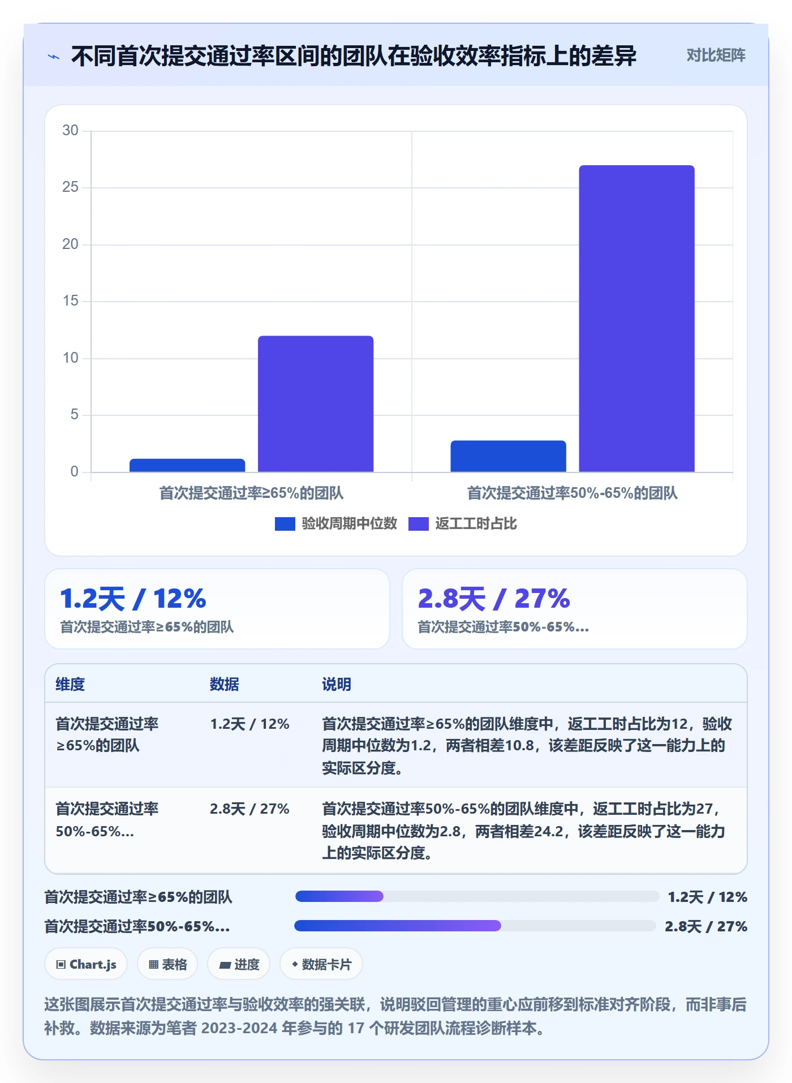Toggle the 验收周期中位数 legend swatch
The width and height of the screenshot is (792, 1083).
285,524
